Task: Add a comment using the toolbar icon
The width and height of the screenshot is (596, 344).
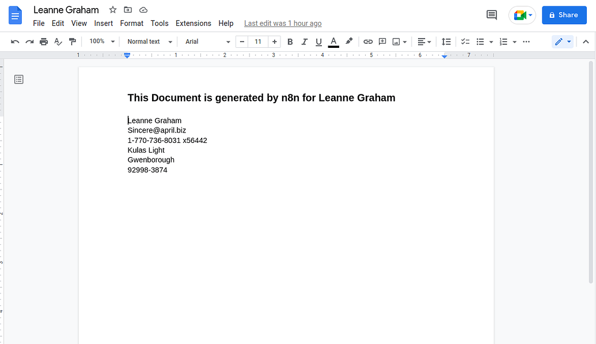Action: pos(382,41)
